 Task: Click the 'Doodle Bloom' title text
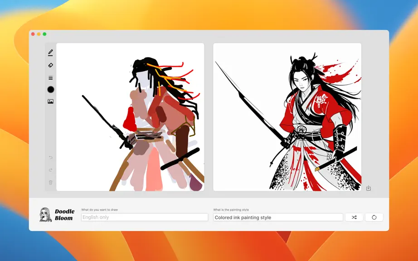tap(64, 215)
